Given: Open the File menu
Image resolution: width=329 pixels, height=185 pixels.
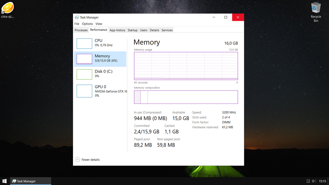Looking at the screenshot, I should 77,24.
